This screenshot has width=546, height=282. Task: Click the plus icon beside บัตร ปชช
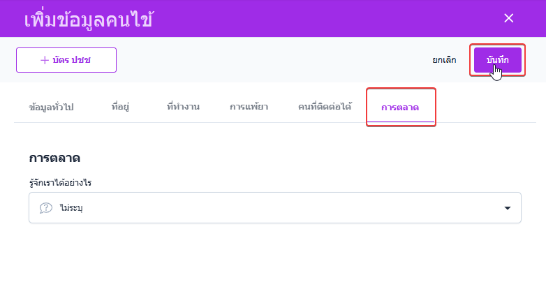tap(44, 60)
